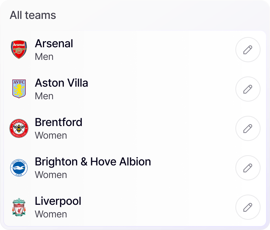Open the Arsenal team name

coord(54,44)
